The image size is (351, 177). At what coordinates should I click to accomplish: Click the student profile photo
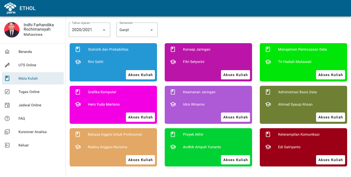[x=12, y=30]
